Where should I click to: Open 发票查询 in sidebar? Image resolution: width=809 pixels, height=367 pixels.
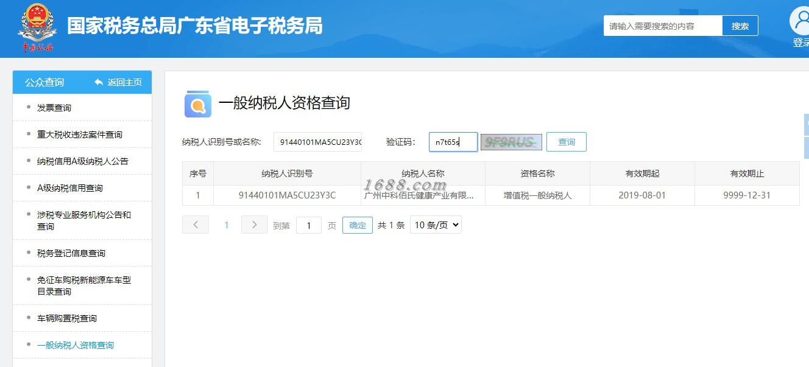[x=54, y=108]
